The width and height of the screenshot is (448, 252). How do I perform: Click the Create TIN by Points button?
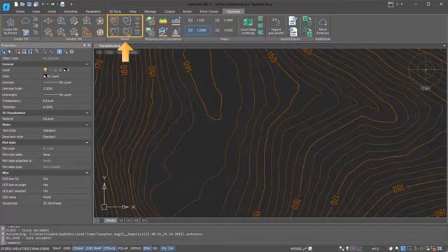(x=10, y=26)
